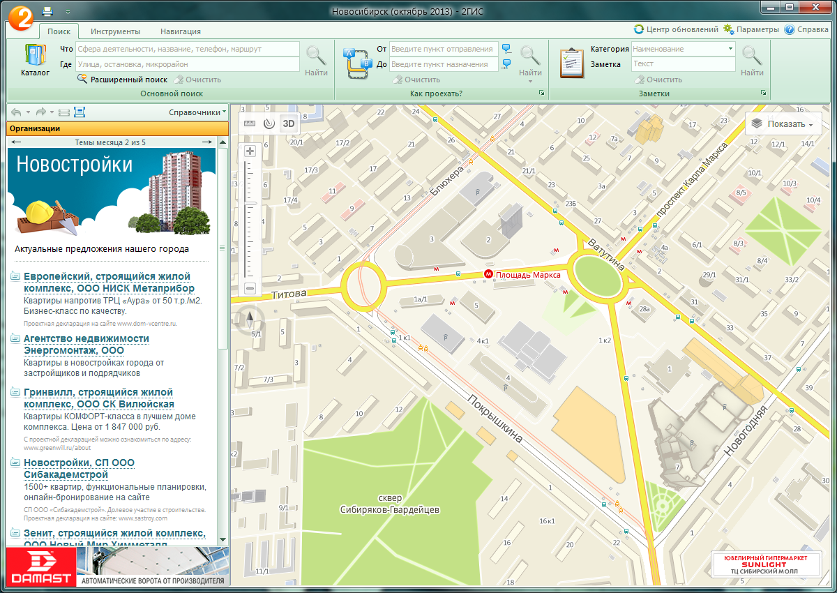Show next Темы месяца with right arrow
Screen dimensions: 837x593
click(x=206, y=142)
